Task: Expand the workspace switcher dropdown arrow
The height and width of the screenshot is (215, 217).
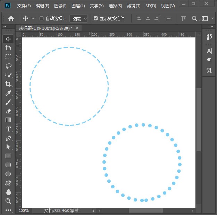Action: [x=212, y=18]
